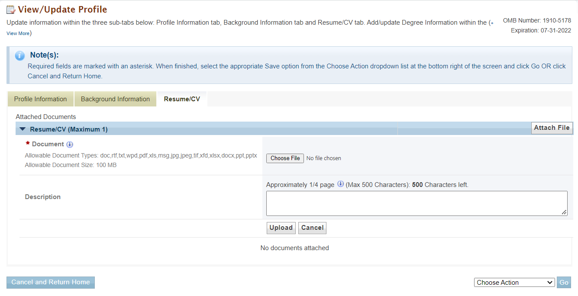This screenshot has height=296, width=578.
Task: Click the info icon next to Document
Action: point(70,145)
